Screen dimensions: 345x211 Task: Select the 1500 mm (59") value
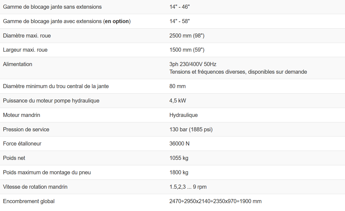click(187, 50)
